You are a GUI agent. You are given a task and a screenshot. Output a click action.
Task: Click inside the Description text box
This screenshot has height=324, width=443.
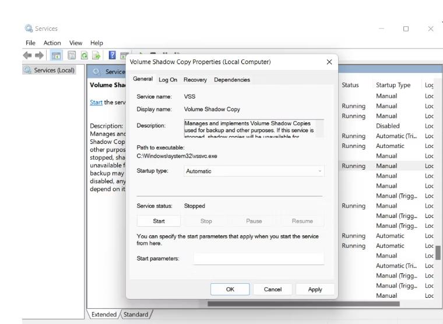tap(254, 129)
